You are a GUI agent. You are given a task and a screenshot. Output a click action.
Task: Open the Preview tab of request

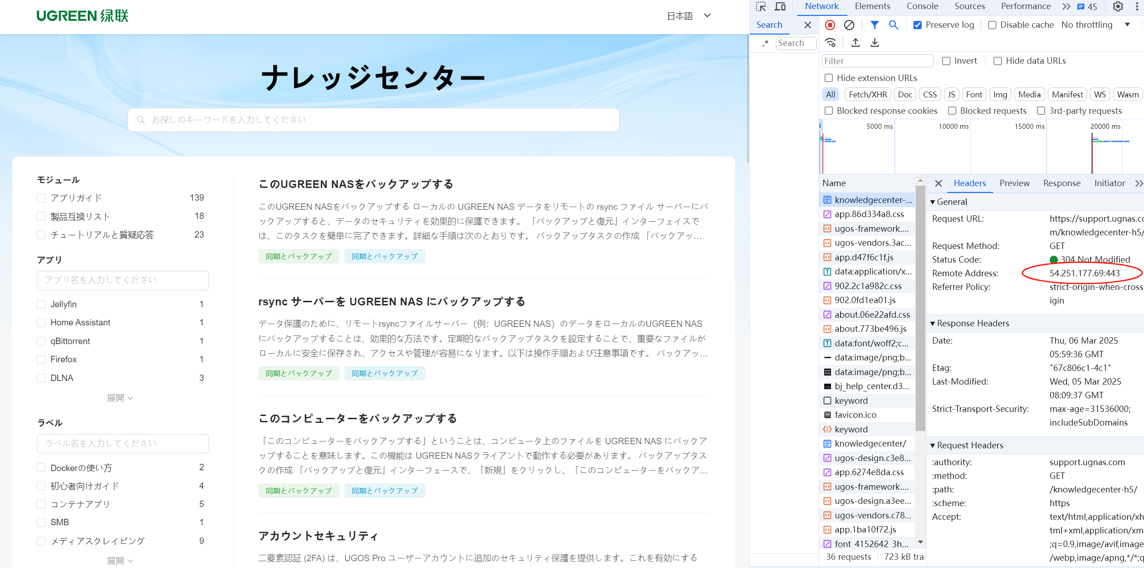tap(1014, 183)
